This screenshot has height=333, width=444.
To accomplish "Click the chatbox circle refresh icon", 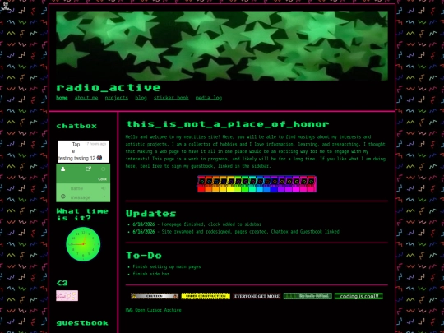I will point(104,169).
